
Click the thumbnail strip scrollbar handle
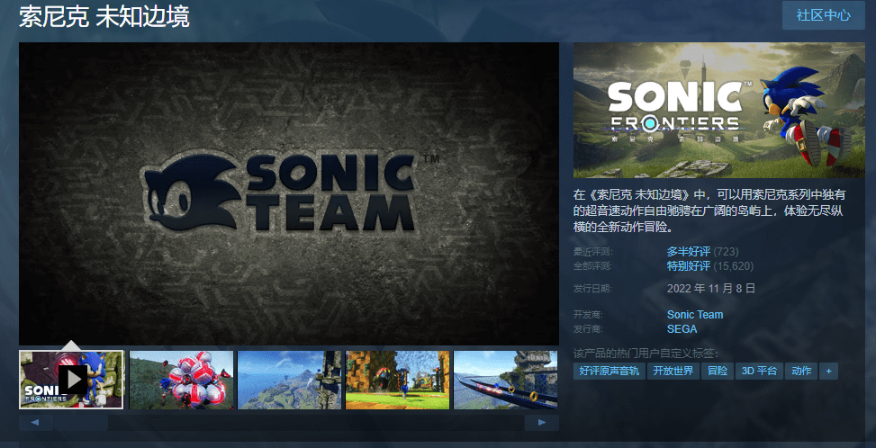81,422
